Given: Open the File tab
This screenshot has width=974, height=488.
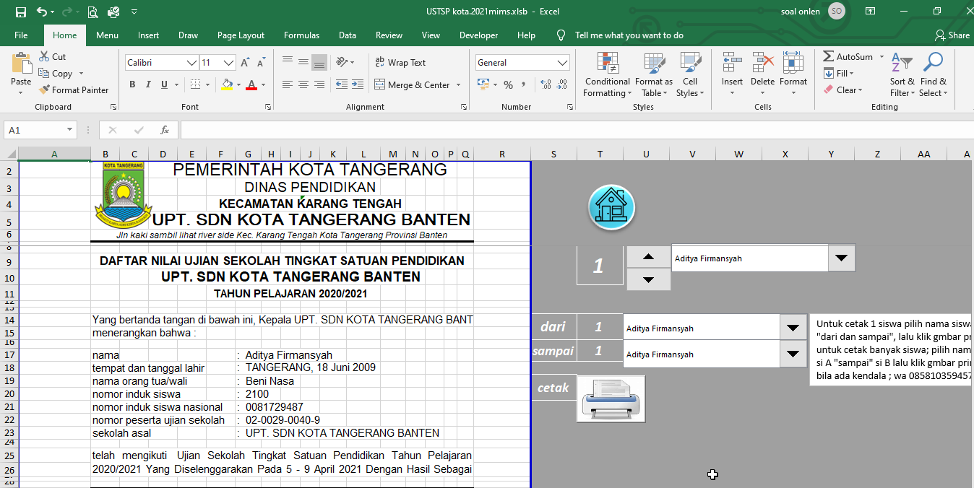Looking at the screenshot, I should [21, 35].
